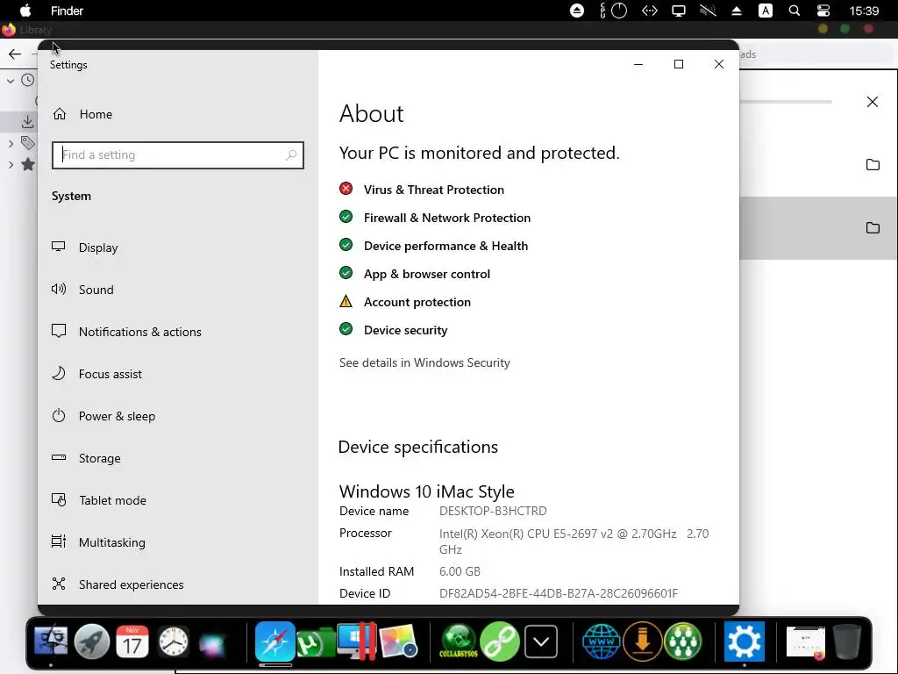Go to Settings Home
The image size is (898, 674).
[82, 114]
